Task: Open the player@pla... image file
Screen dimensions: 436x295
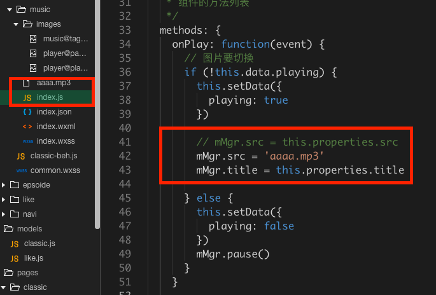Action: pos(66,68)
